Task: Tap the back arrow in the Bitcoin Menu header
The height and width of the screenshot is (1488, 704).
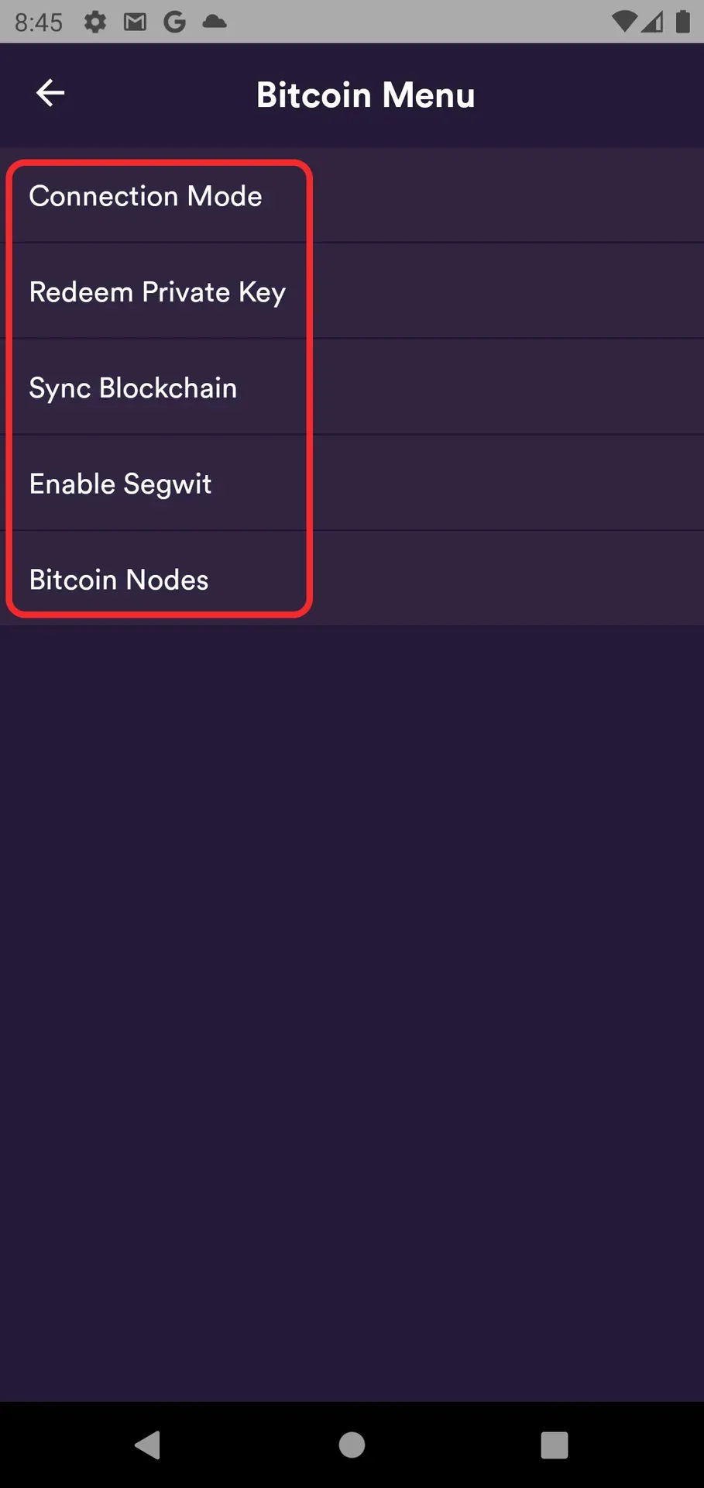Action: [50, 93]
